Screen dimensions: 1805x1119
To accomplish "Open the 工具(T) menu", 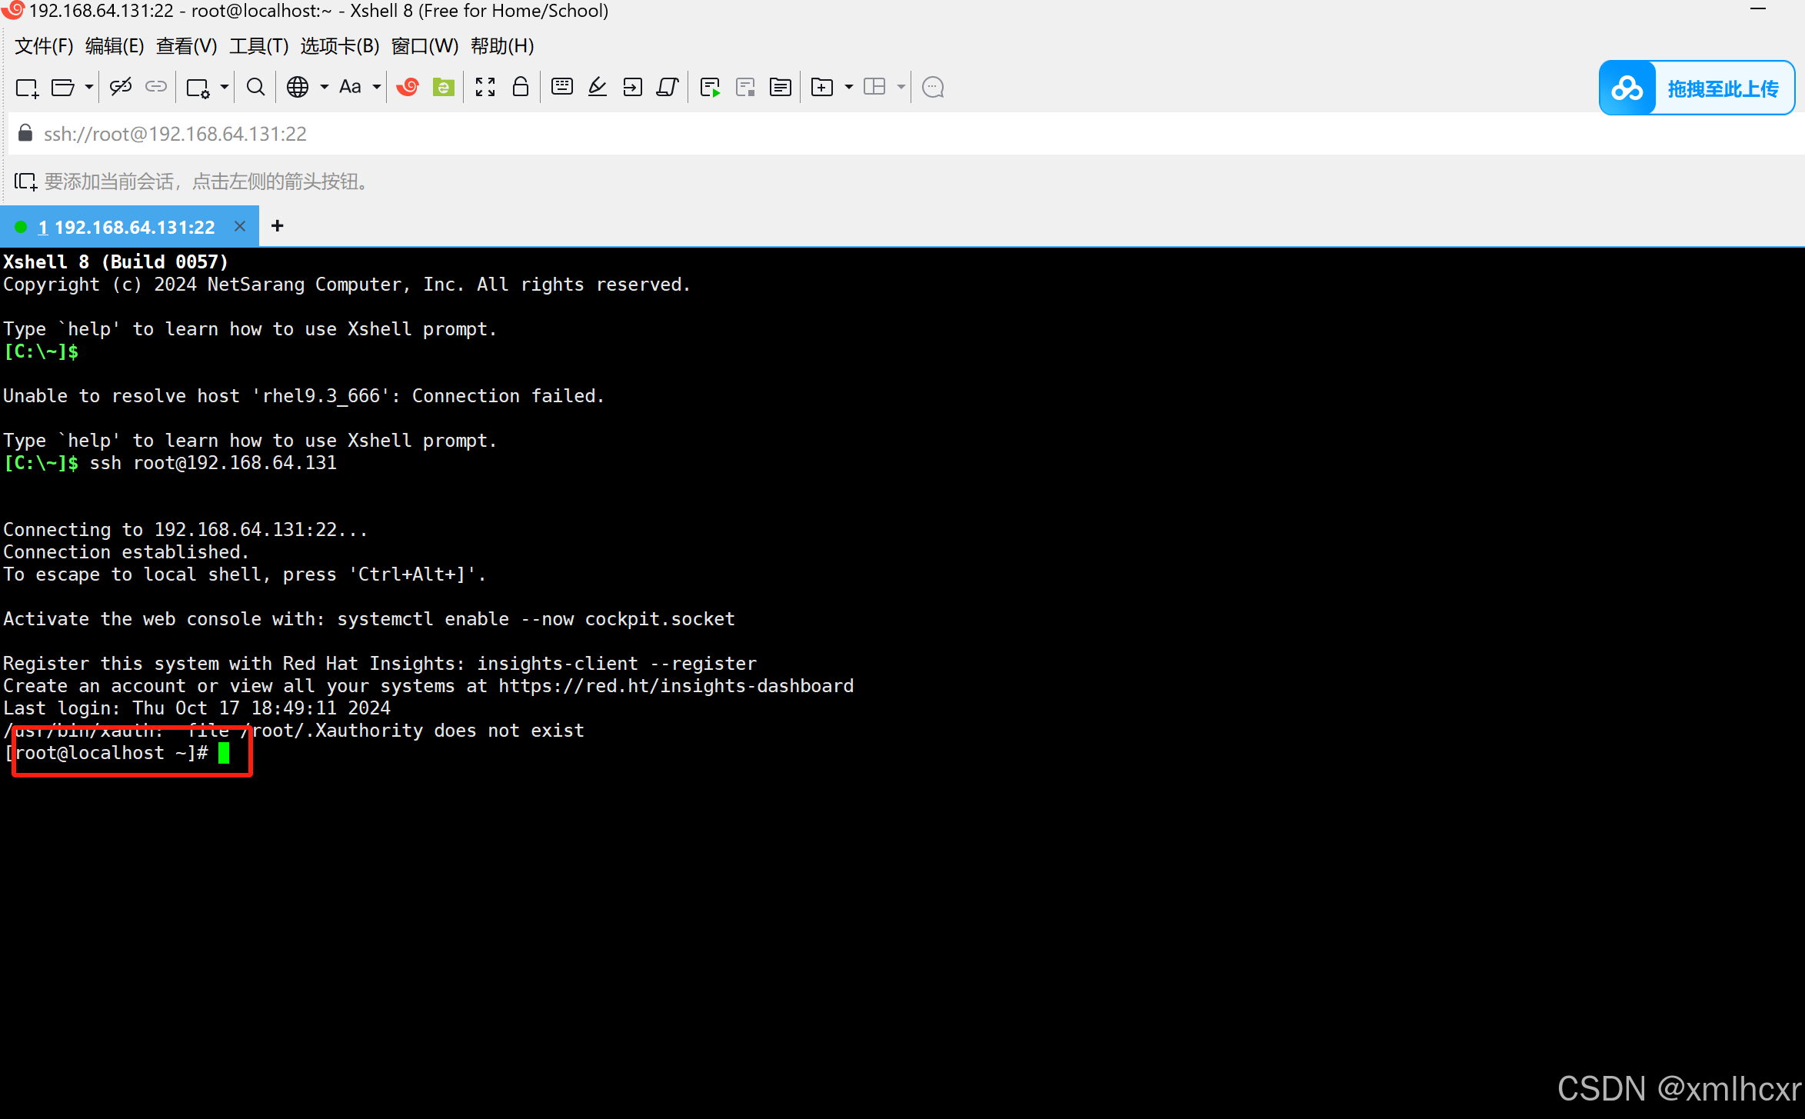I will (258, 46).
